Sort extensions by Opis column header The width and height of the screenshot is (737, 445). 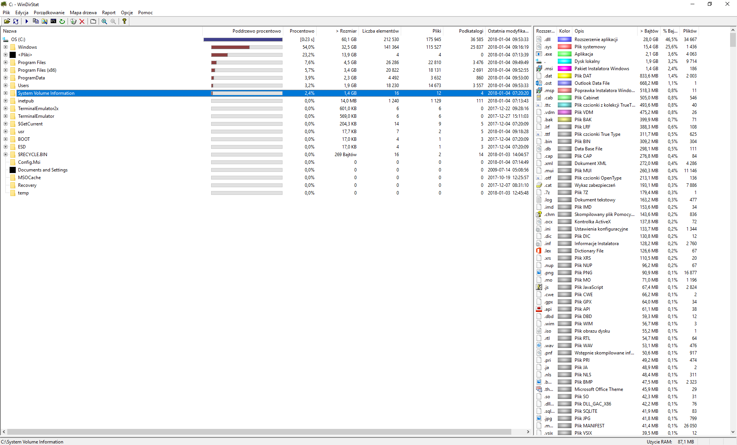point(605,31)
